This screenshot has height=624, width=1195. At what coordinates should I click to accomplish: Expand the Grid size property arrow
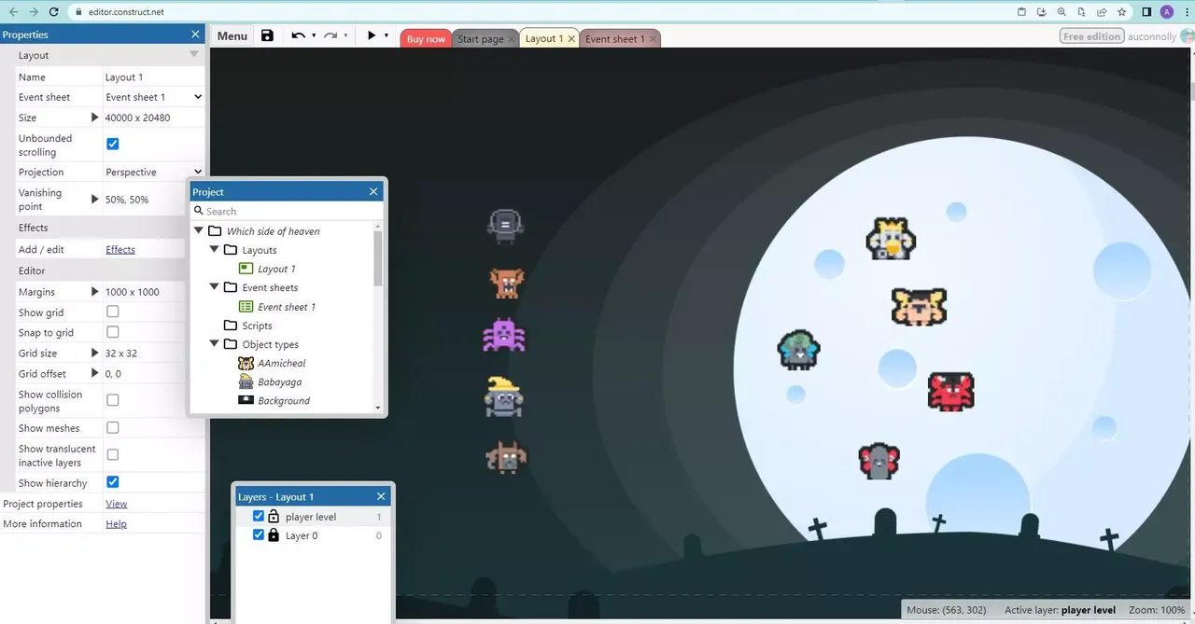[94, 354]
